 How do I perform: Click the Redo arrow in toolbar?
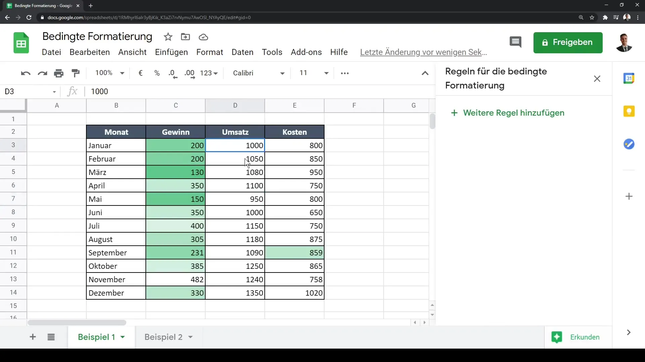(42, 73)
